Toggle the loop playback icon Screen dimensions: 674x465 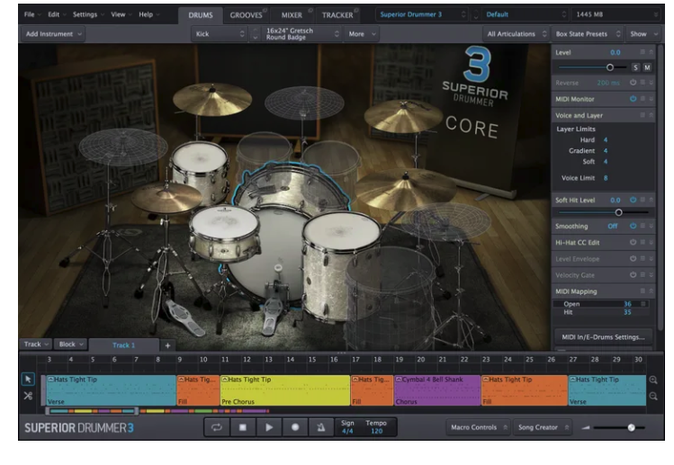point(216,427)
